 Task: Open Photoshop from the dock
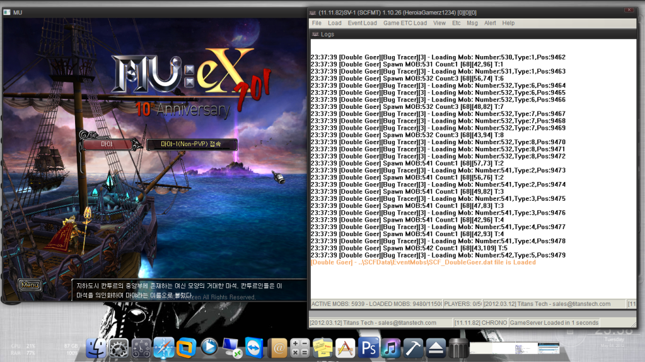[x=368, y=347]
